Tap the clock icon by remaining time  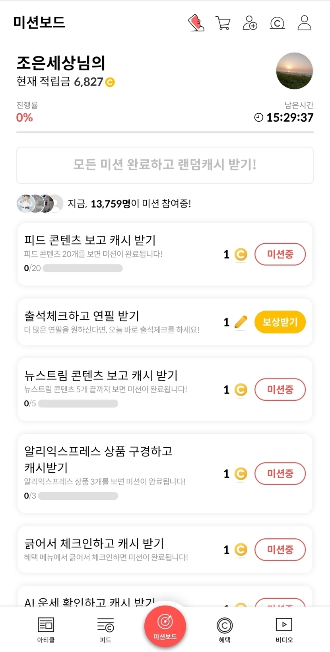coord(259,117)
